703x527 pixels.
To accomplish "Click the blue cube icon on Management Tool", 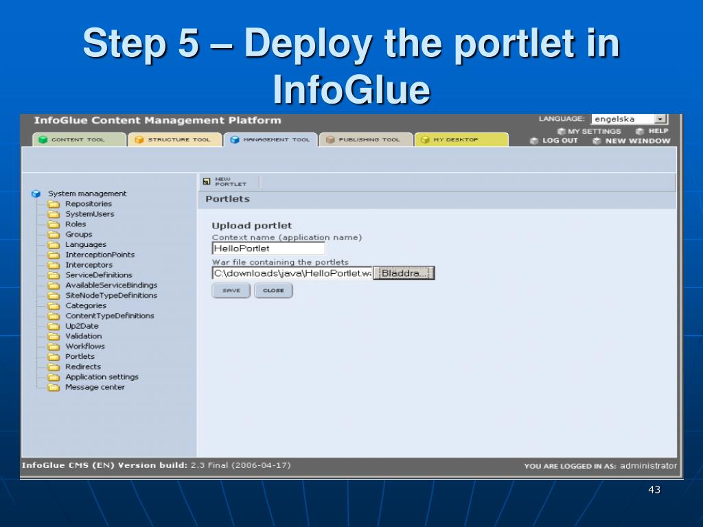I will click(235, 140).
